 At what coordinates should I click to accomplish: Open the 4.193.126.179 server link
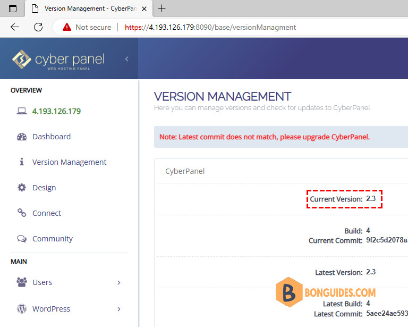[56, 111]
